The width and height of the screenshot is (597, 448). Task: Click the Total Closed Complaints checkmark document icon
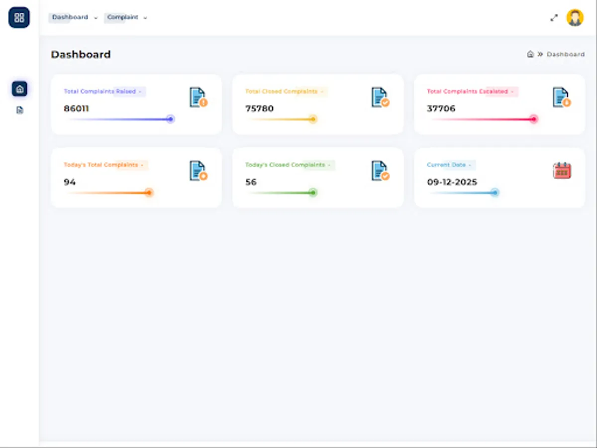click(x=380, y=97)
